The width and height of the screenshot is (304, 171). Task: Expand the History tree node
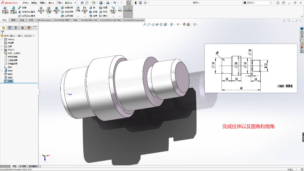[2, 39]
